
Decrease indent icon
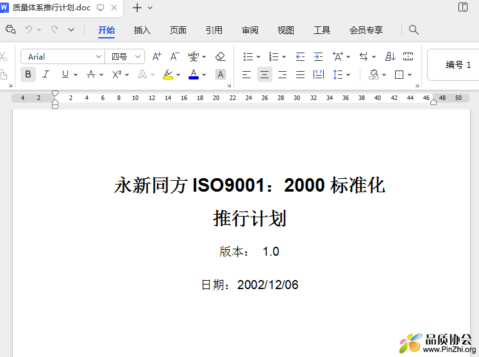coord(300,56)
